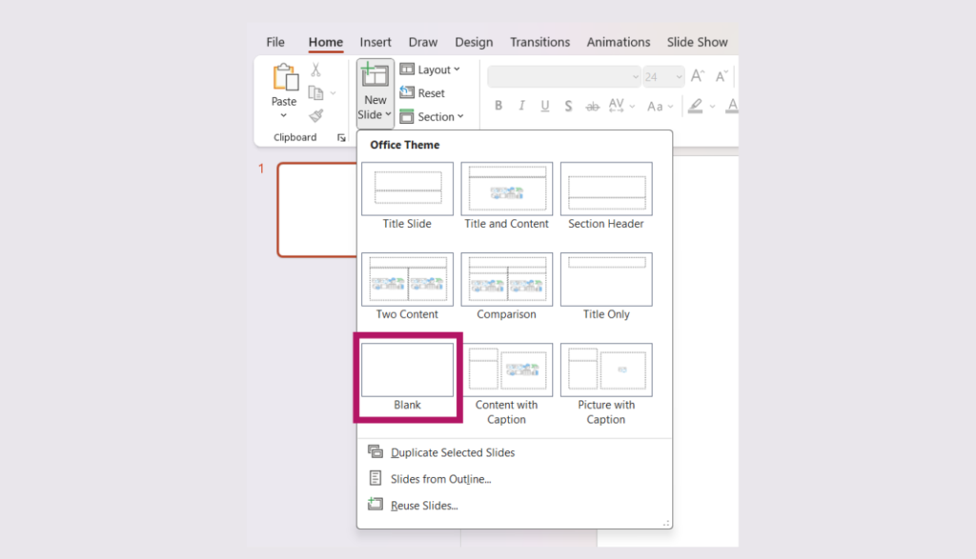Open the Clipboard dialog launcher

[341, 138]
